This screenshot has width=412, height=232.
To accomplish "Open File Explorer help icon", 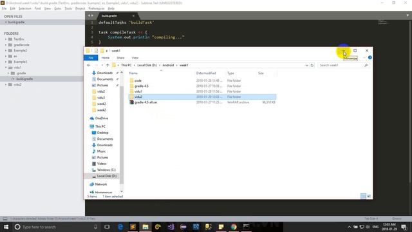I will point(370,57).
